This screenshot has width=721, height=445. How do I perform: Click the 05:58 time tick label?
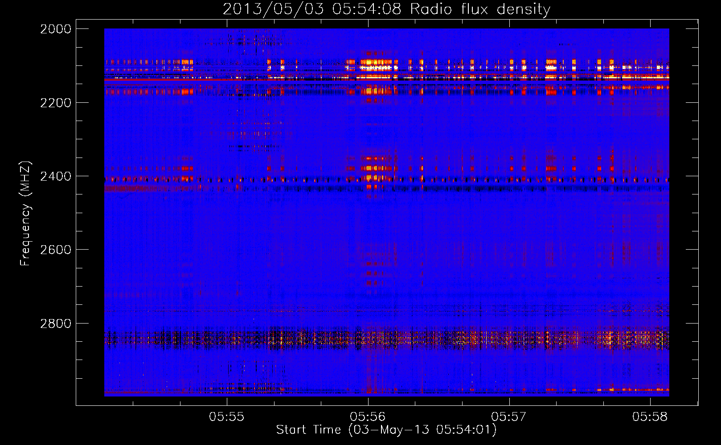[x=650, y=417]
